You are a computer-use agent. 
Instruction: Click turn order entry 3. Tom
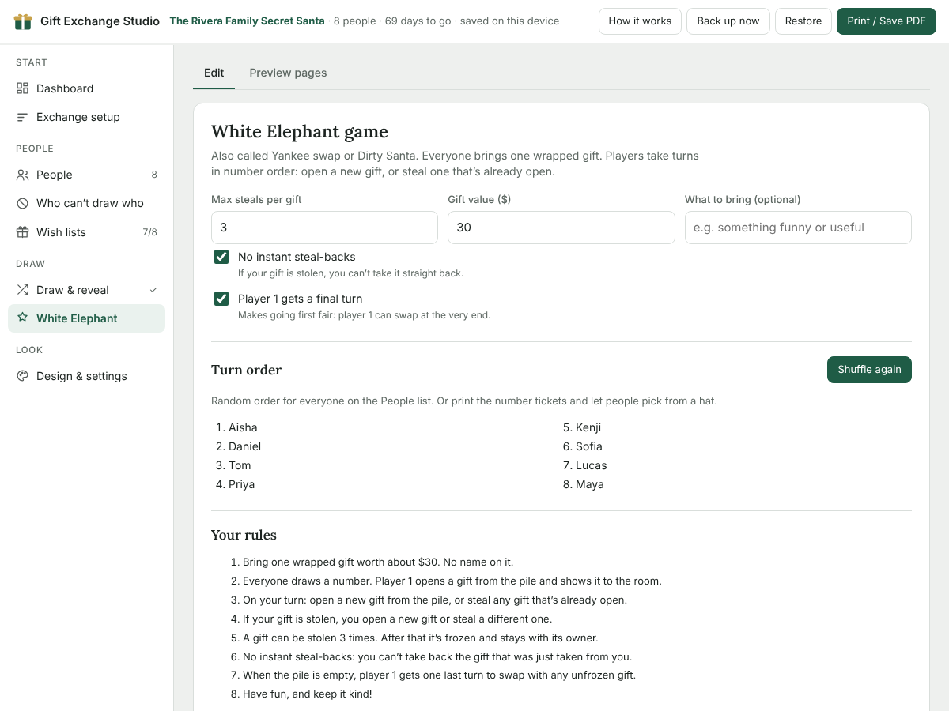(x=233, y=465)
